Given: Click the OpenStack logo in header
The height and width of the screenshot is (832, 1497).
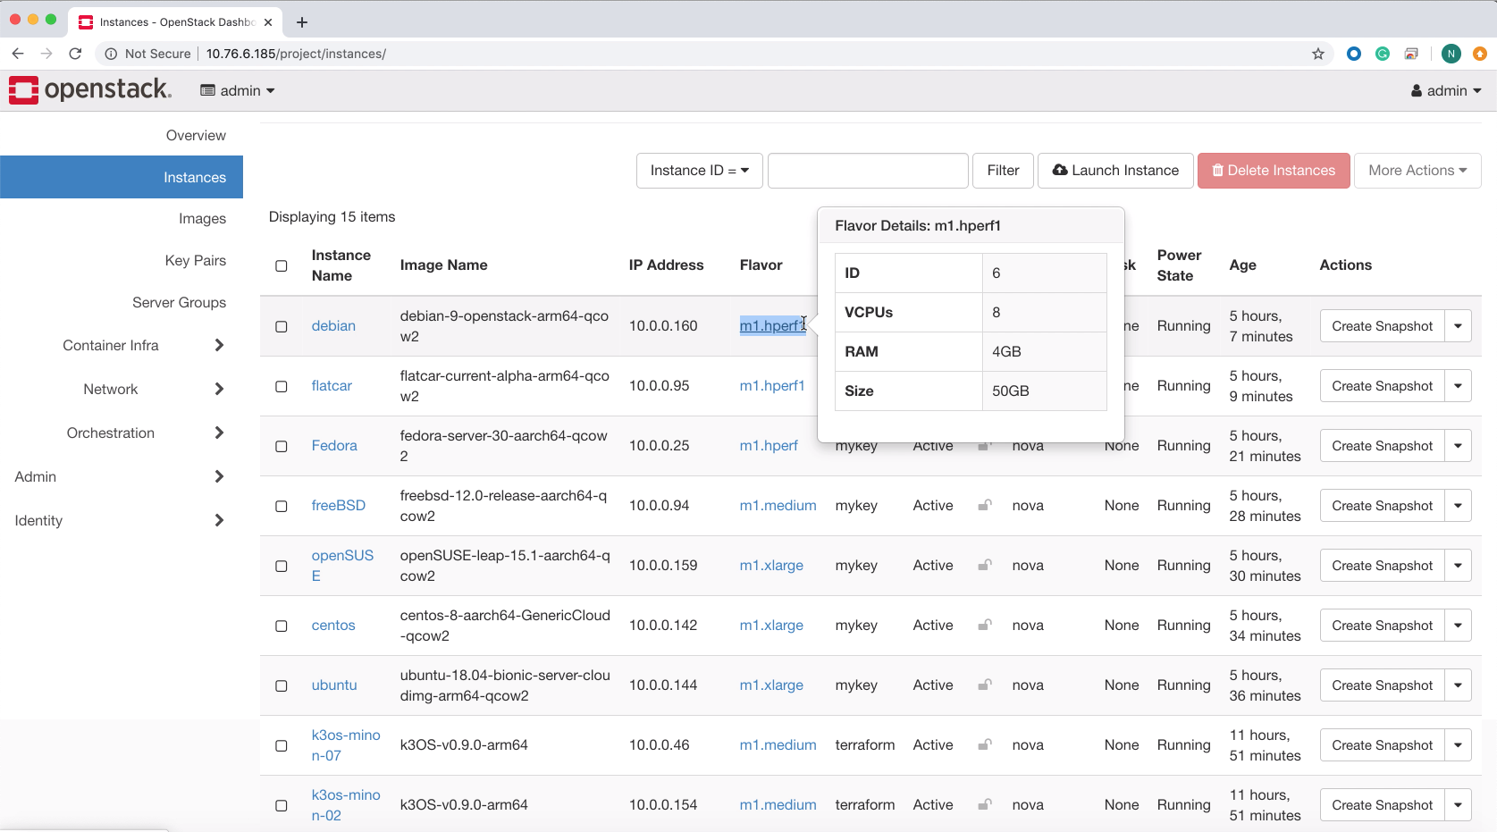Looking at the screenshot, I should pos(89,89).
